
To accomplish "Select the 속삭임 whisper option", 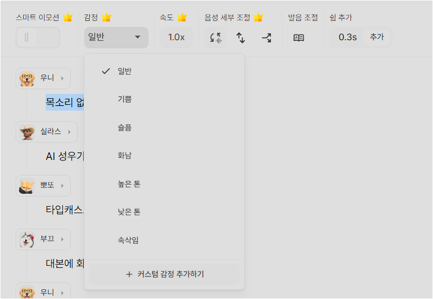I will (128, 240).
